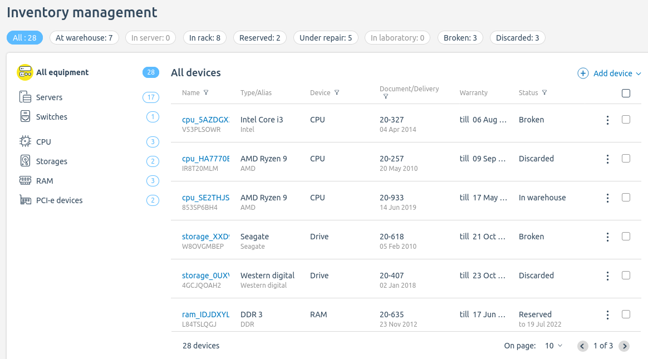
Task: Open actions menu for ram_IDJDXYL row
Action: 607,315
